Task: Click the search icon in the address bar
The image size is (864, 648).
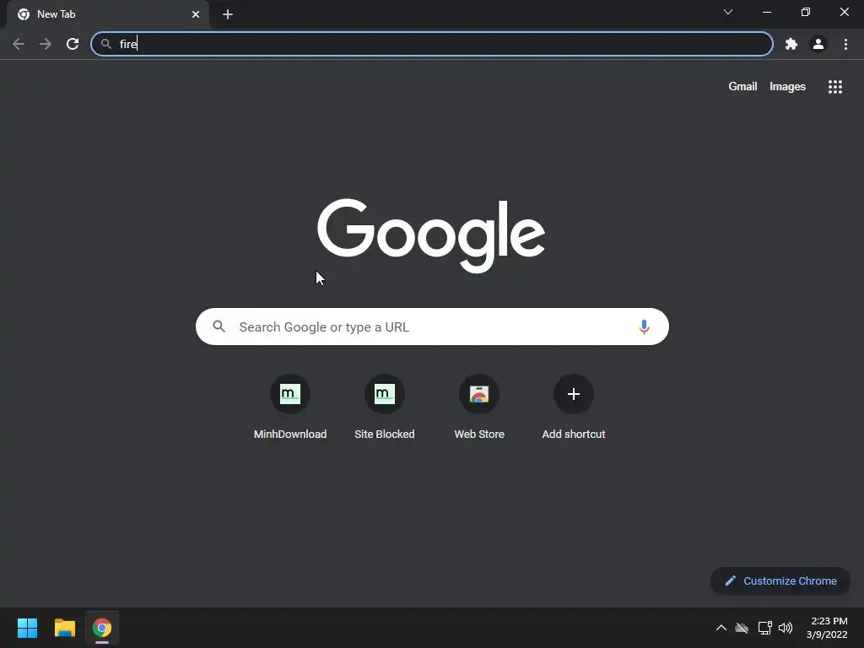Action: [x=106, y=44]
